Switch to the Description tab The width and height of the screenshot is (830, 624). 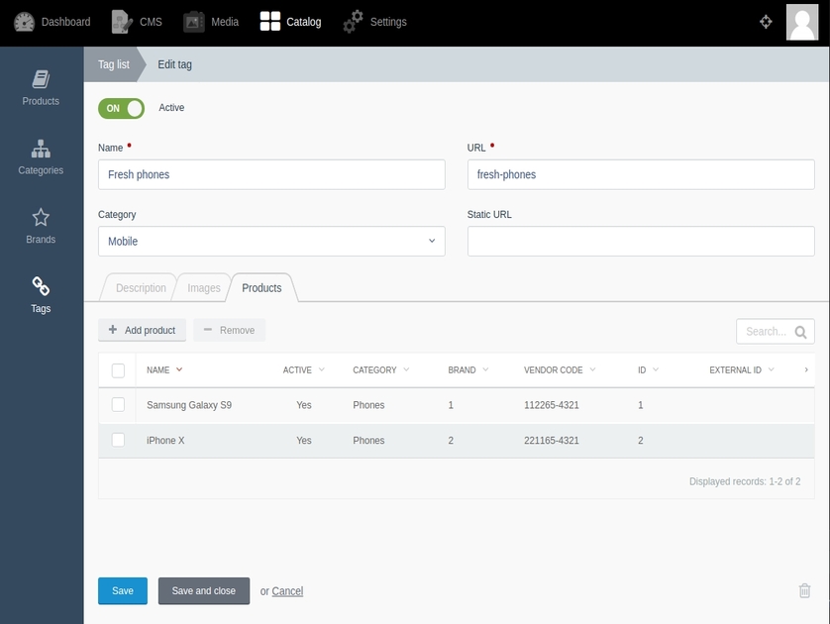141,288
